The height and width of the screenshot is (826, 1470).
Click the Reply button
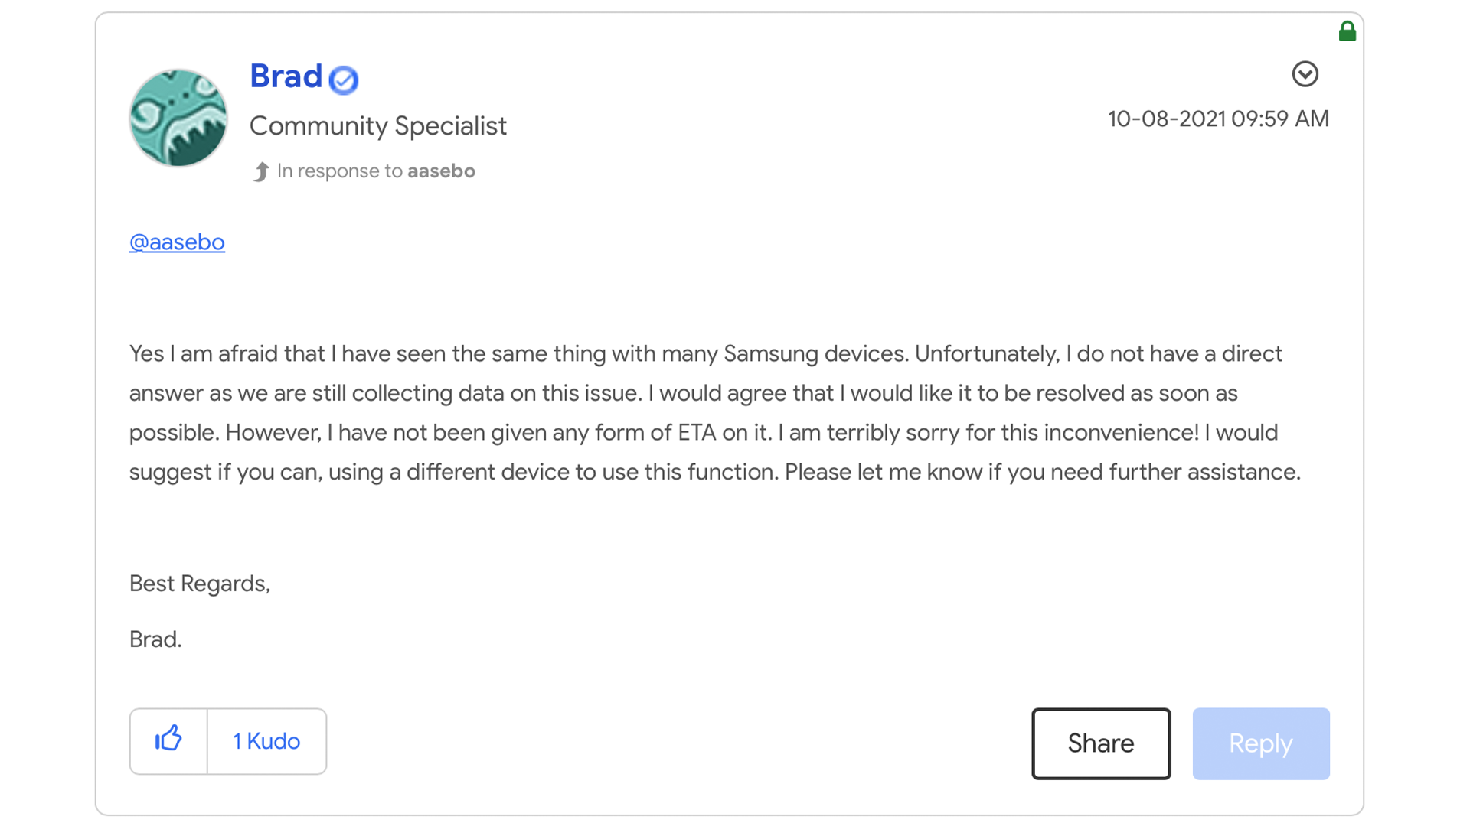tap(1261, 743)
